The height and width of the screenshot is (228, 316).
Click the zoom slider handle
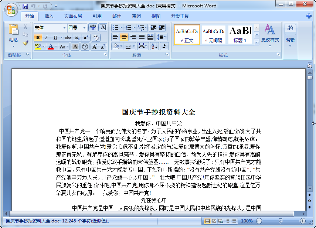280,221
